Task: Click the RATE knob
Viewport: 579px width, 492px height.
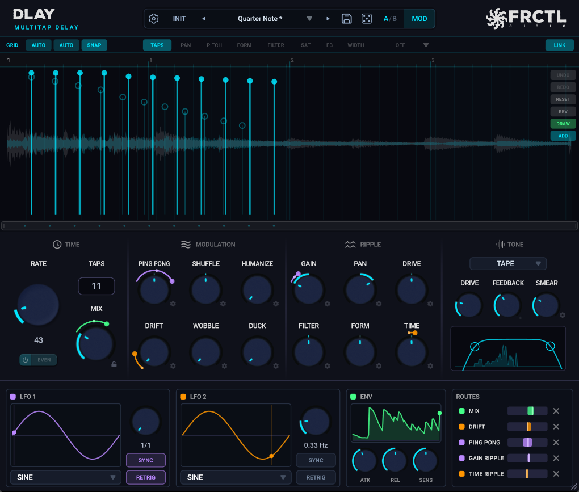Action: tap(38, 305)
